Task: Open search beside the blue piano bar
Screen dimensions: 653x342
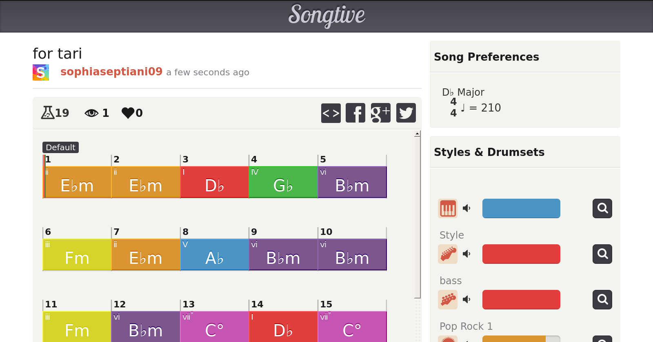Action: (x=602, y=208)
